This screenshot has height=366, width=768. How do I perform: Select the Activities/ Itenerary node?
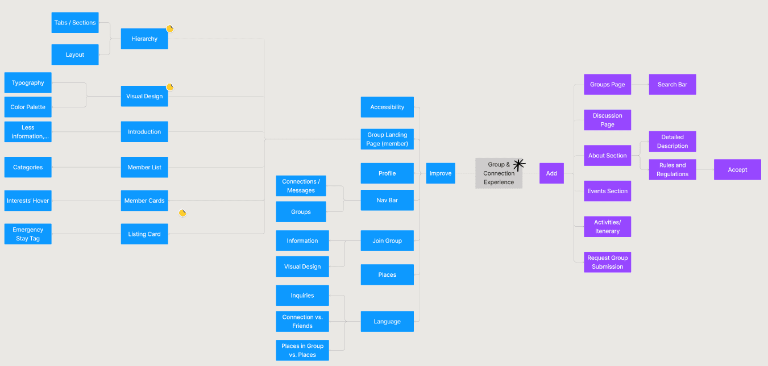point(607,227)
